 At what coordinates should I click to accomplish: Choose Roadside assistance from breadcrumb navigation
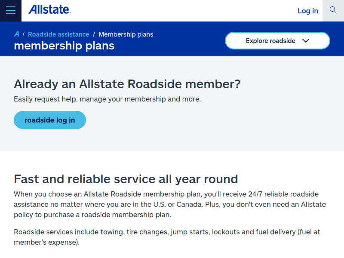(x=58, y=34)
